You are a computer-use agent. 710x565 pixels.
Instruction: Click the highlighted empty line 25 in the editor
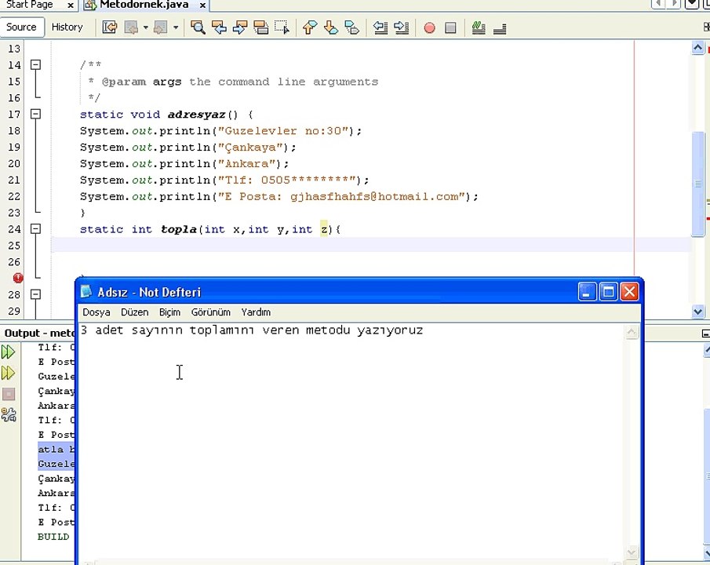pos(371,245)
